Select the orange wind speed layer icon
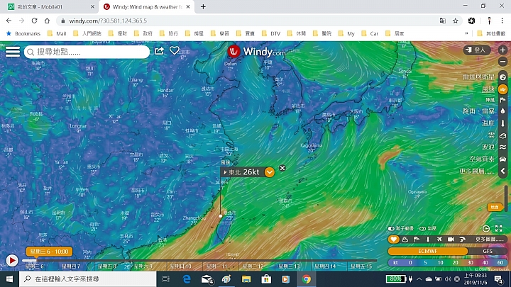Viewport: 511px width, 287px height. (x=503, y=89)
